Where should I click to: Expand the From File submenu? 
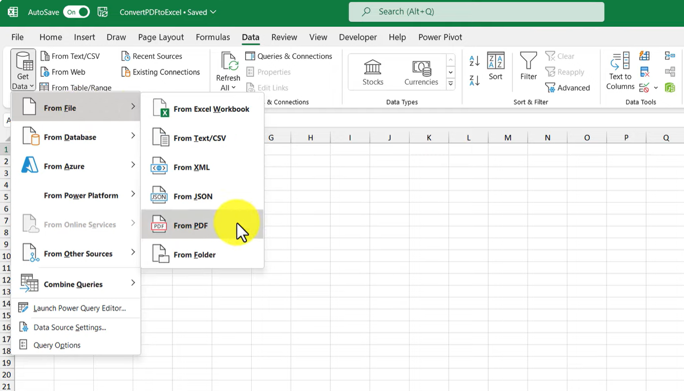pos(76,107)
